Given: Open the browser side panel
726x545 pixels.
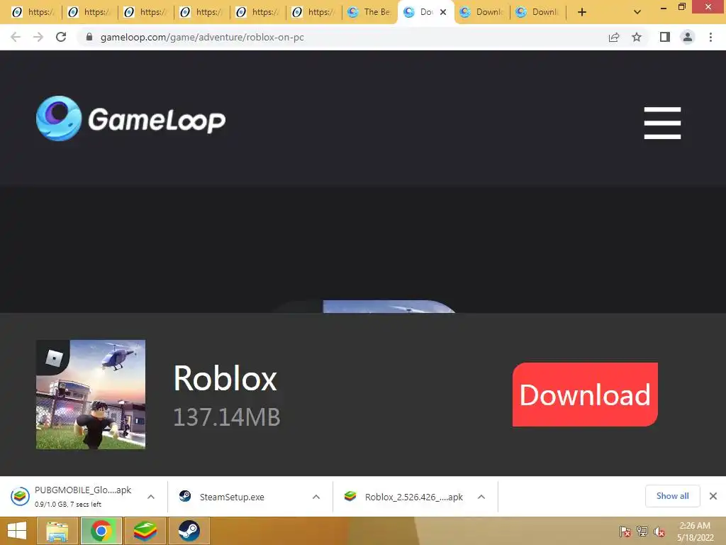Looking at the screenshot, I should (665, 37).
